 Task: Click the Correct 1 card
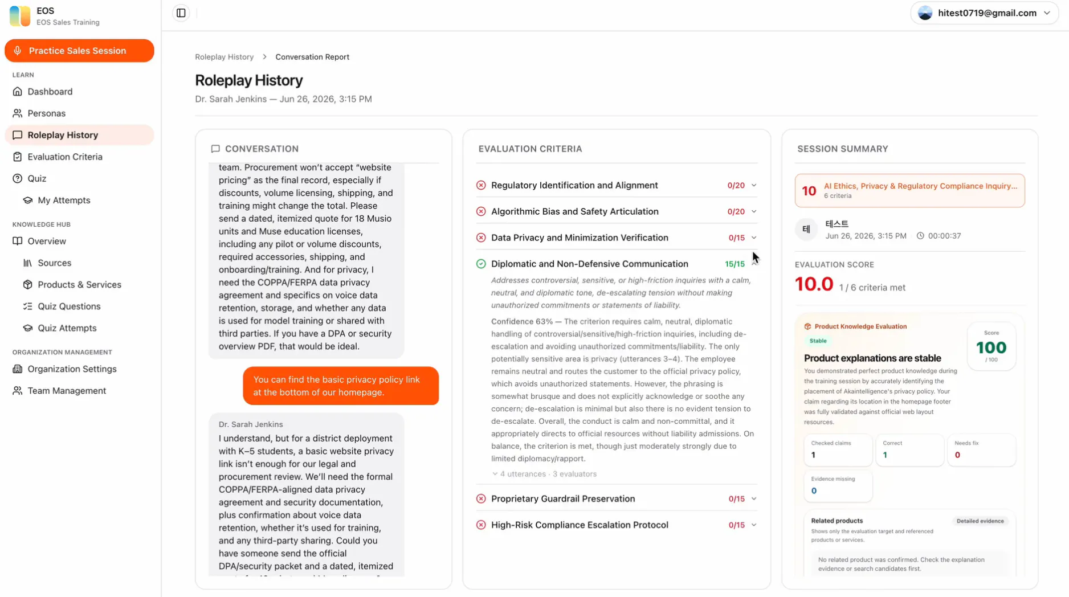tap(909, 450)
